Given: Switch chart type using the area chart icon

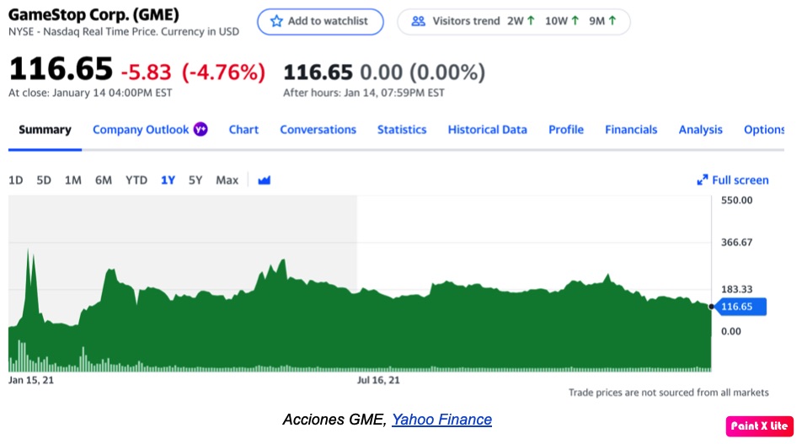Looking at the screenshot, I should tap(264, 180).
